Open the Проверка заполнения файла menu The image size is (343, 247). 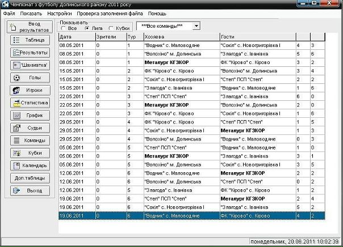coord(110,12)
